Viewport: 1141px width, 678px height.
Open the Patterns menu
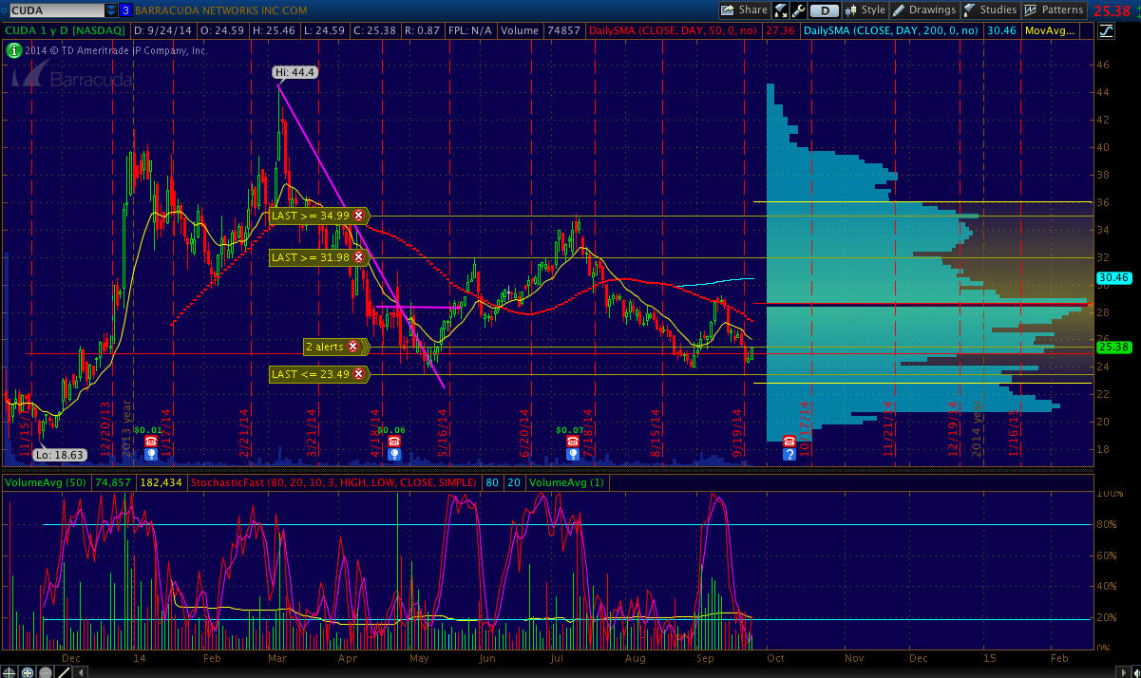(1053, 10)
